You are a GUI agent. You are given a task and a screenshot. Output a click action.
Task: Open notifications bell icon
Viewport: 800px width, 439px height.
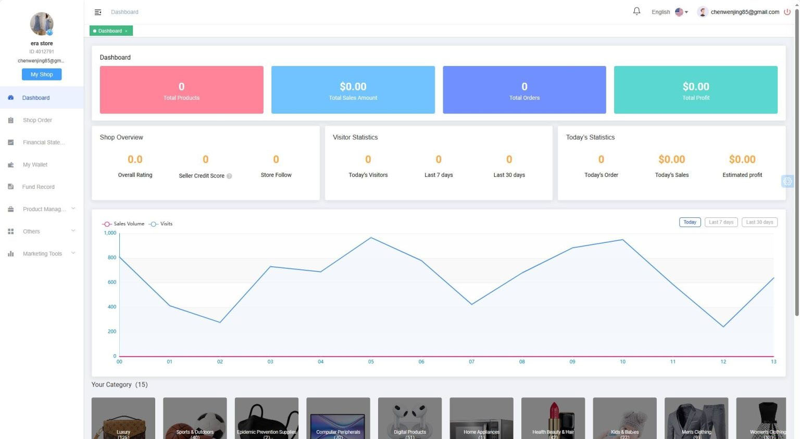636,11
